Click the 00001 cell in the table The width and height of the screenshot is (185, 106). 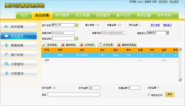[x=60, y=55]
